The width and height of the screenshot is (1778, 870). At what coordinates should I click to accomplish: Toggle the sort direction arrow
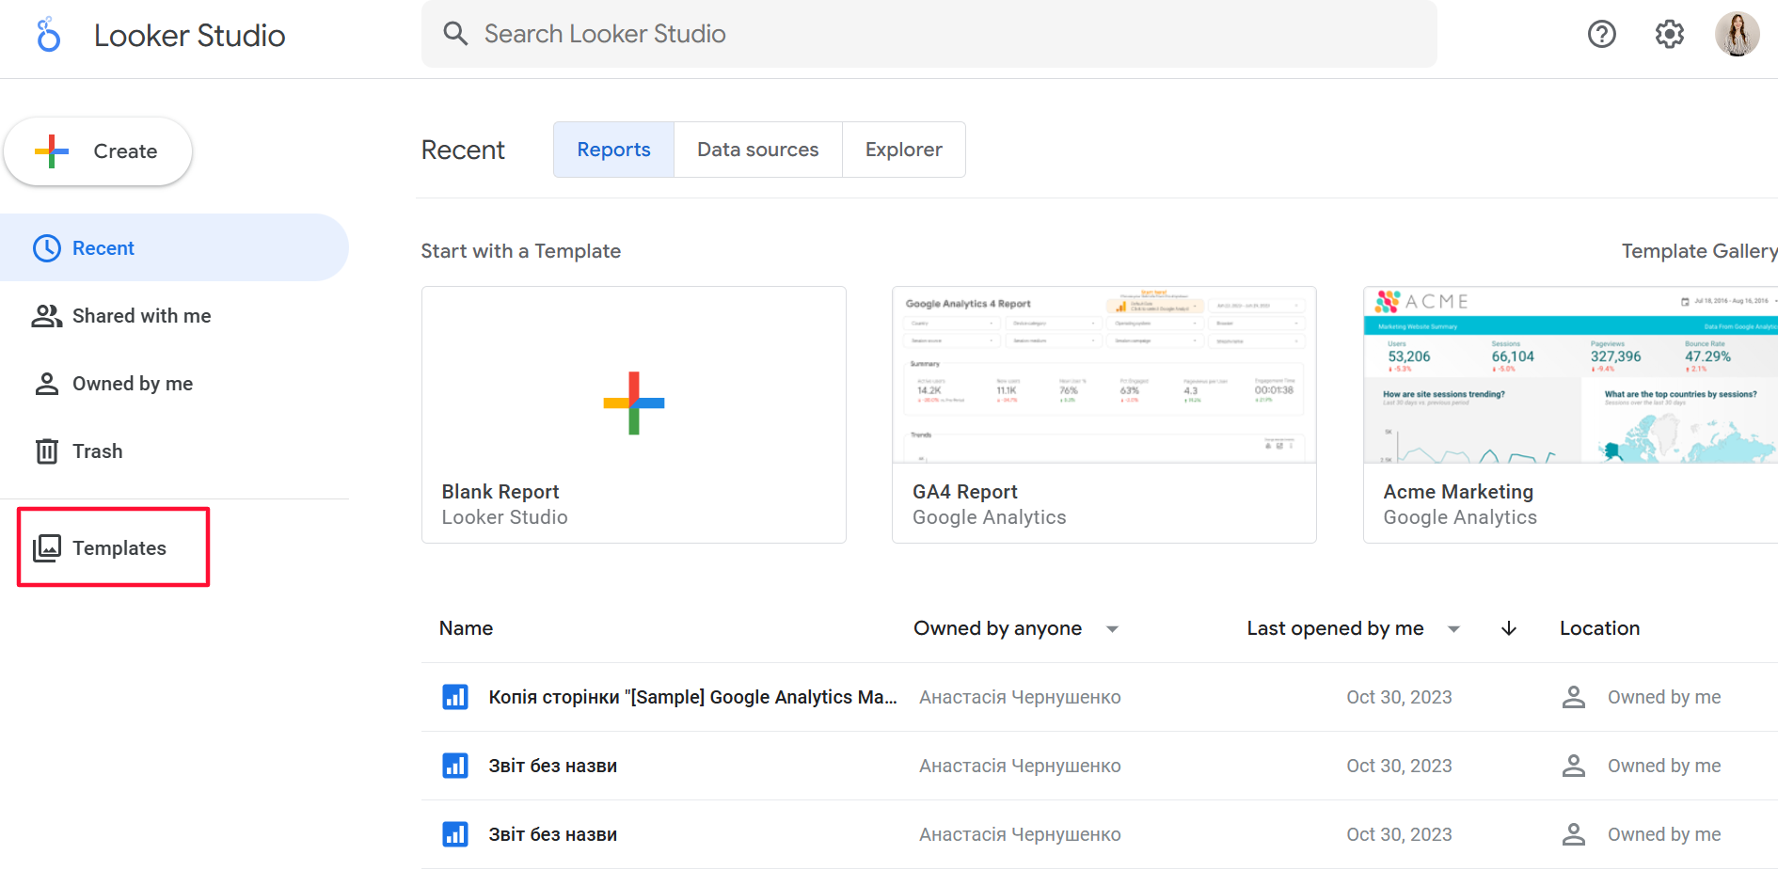1509,628
